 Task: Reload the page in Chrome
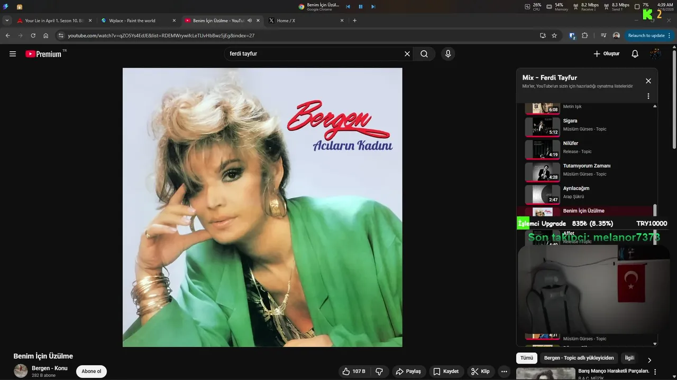point(33,35)
